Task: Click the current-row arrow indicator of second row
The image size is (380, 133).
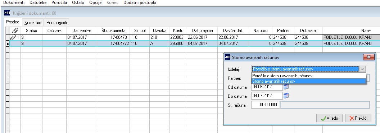Action: click(8, 44)
